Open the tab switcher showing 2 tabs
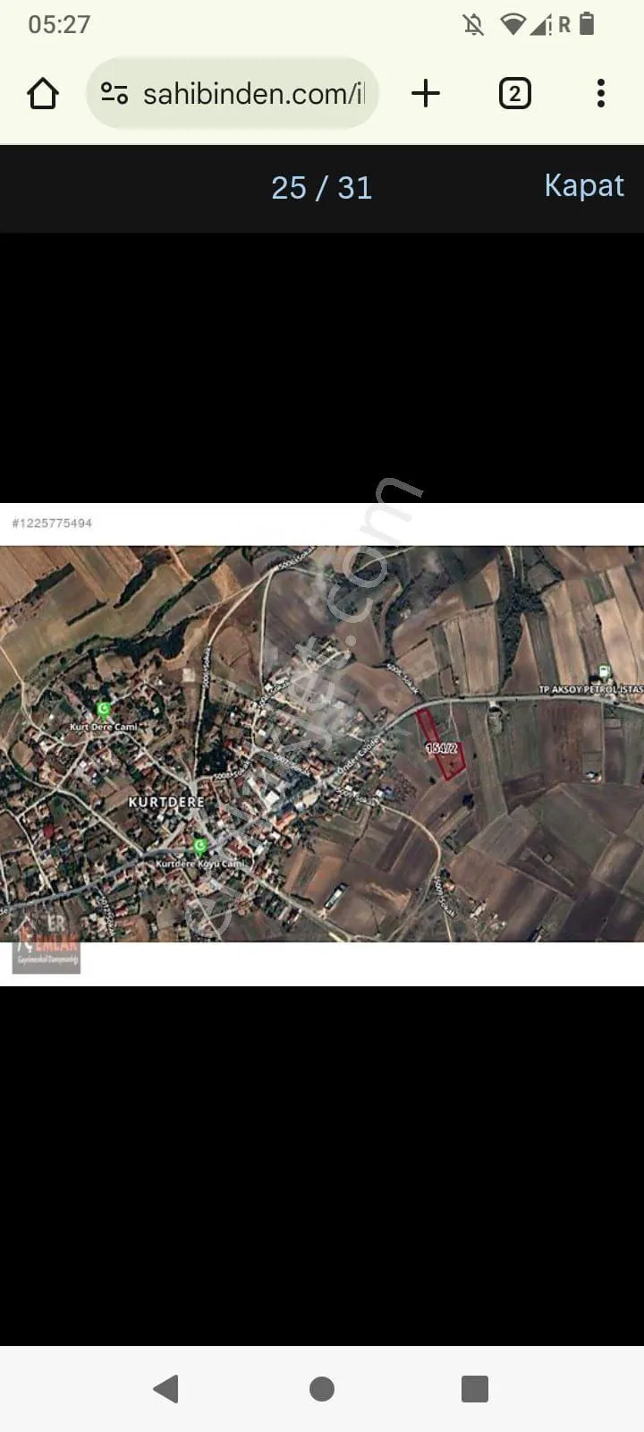This screenshot has width=644, height=1432. 514,93
